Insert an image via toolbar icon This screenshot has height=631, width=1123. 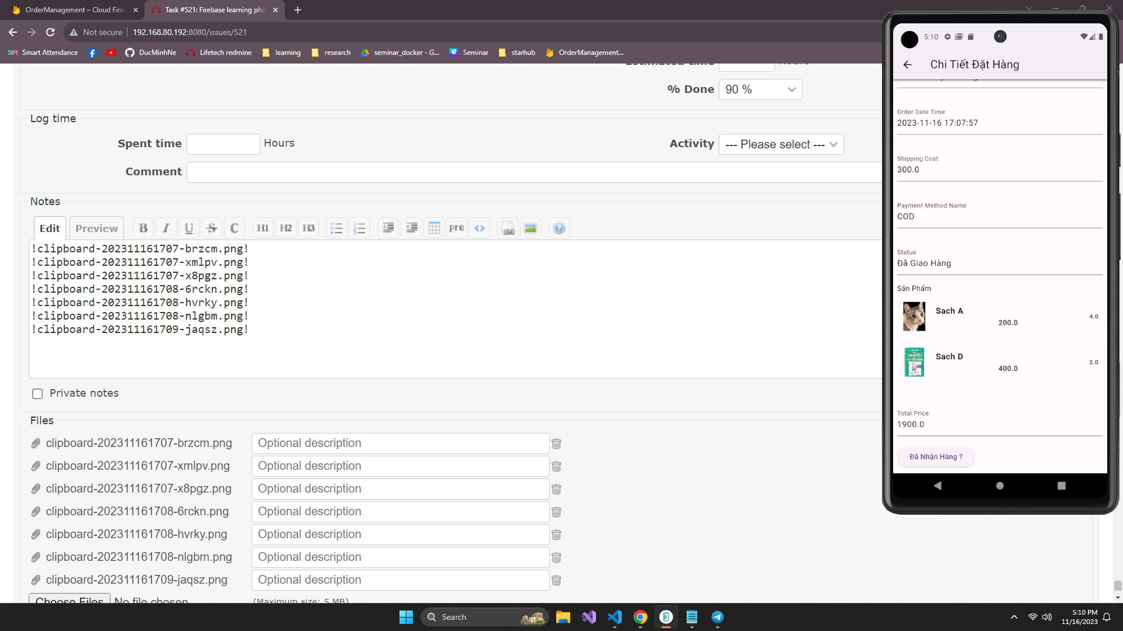pyautogui.click(x=531, y=228)
